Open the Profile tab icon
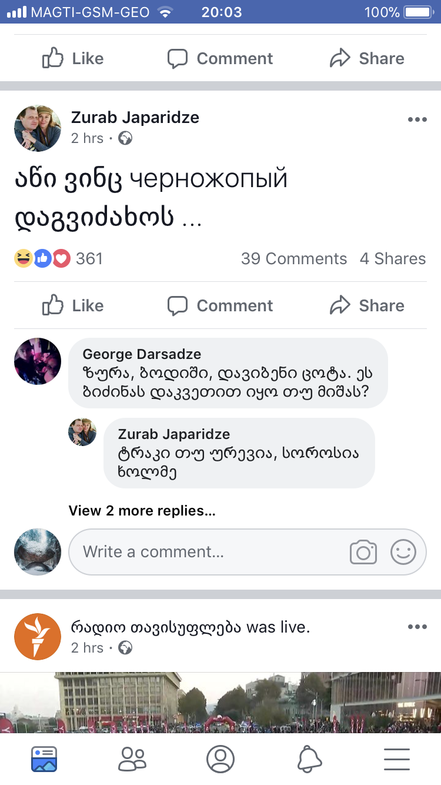441x785 pixels. click(220, 759)
